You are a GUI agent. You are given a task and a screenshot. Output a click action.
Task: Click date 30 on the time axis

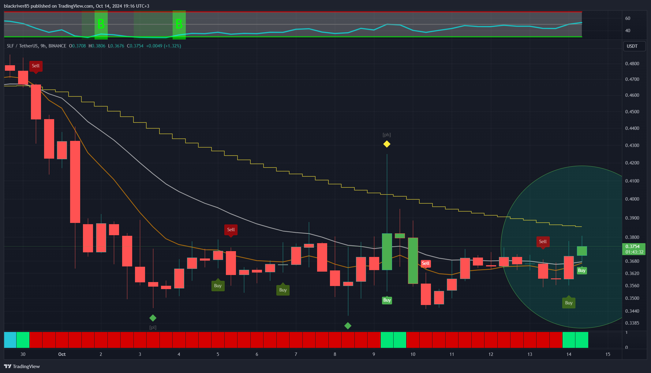pyautogui.click(x=23, y=354)
